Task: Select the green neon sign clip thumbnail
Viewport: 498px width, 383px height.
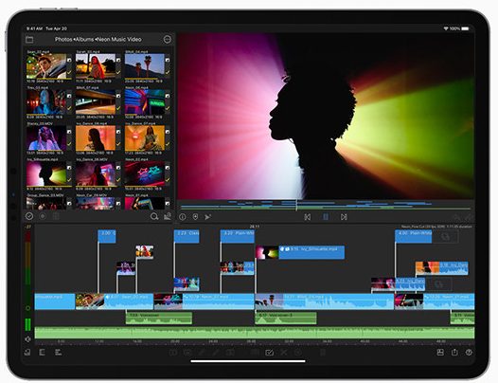Action: [145, 101]
